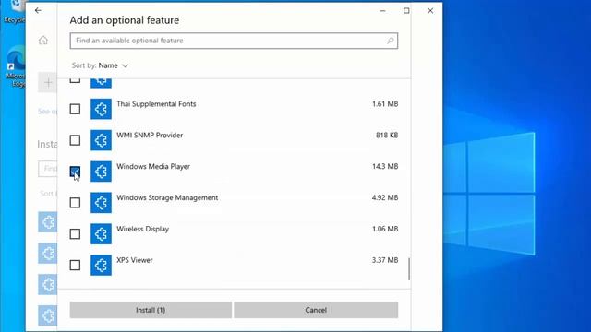Click the Thai Supplemental Fonts feature icon
The width and height of the screenshot is (591, 332).
(101, 109)
